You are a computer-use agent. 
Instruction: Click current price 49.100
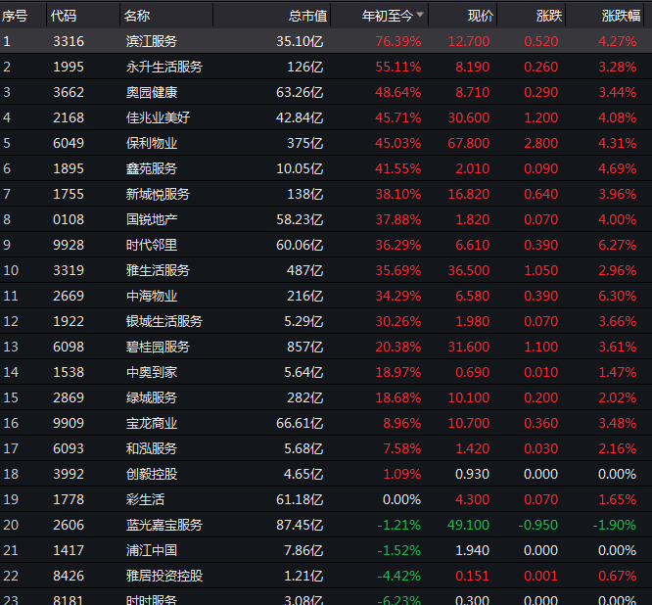point(469,525)
